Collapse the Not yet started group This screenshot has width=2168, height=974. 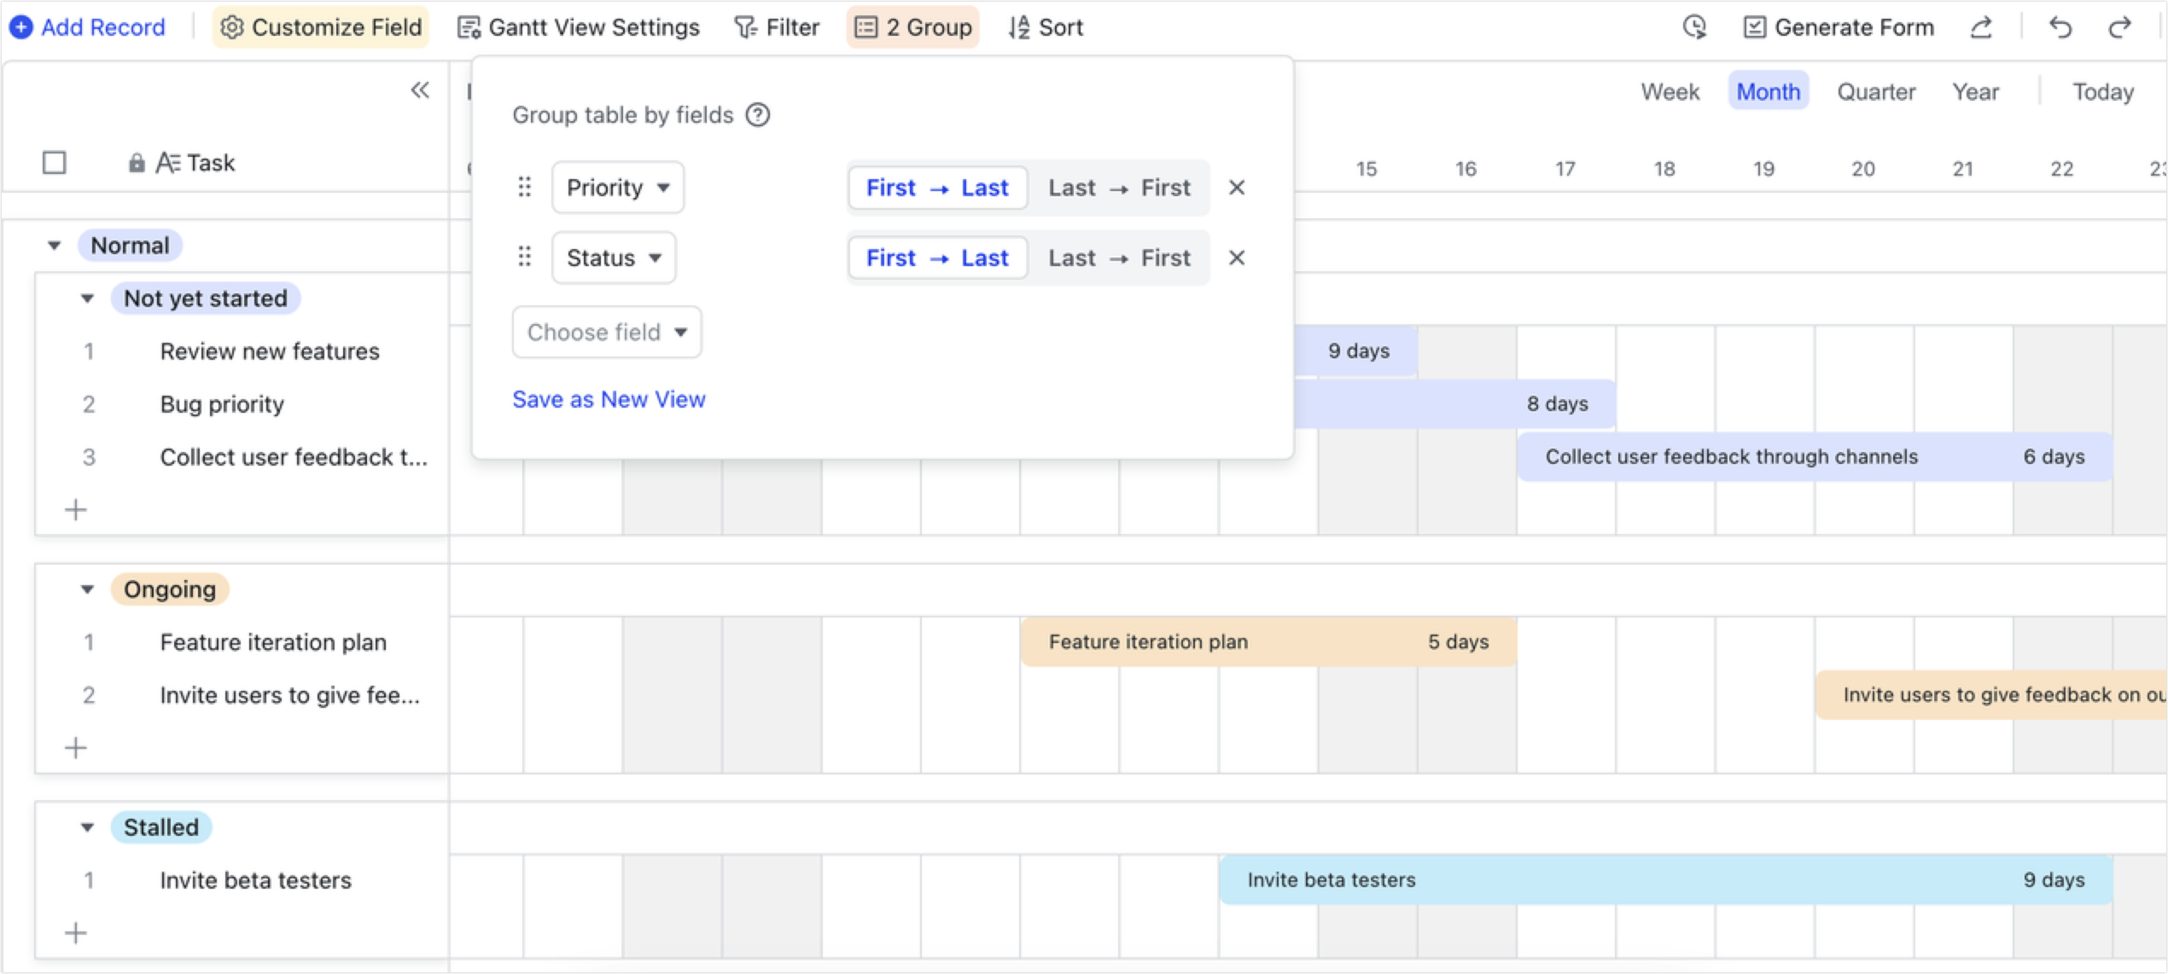coord(87,299)
